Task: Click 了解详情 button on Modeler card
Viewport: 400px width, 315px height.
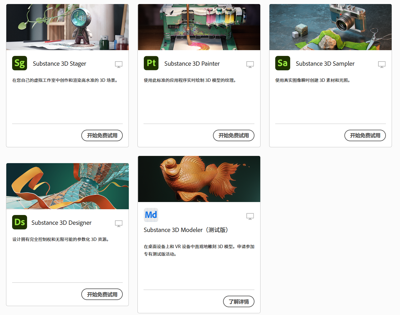Action: 239,301
